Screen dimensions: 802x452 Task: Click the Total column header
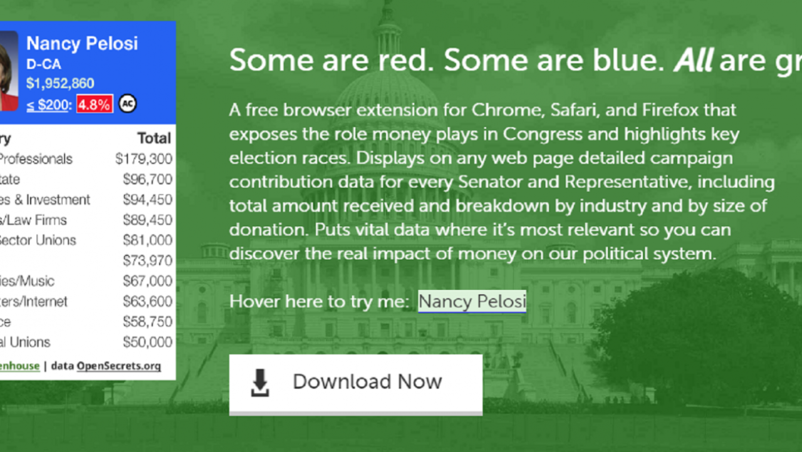[x=154, y=138]
